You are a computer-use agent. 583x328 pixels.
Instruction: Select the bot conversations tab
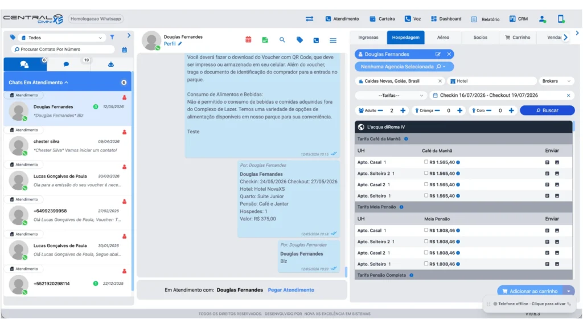click(x=111, y=64)
